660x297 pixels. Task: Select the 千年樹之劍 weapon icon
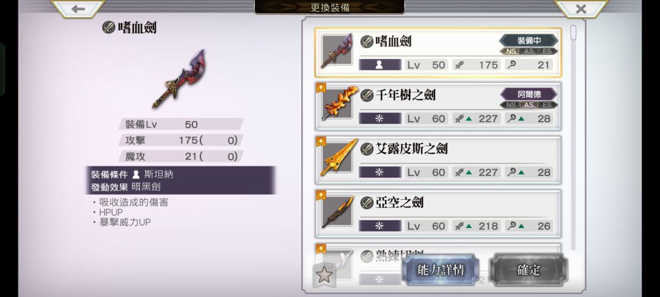336,104
